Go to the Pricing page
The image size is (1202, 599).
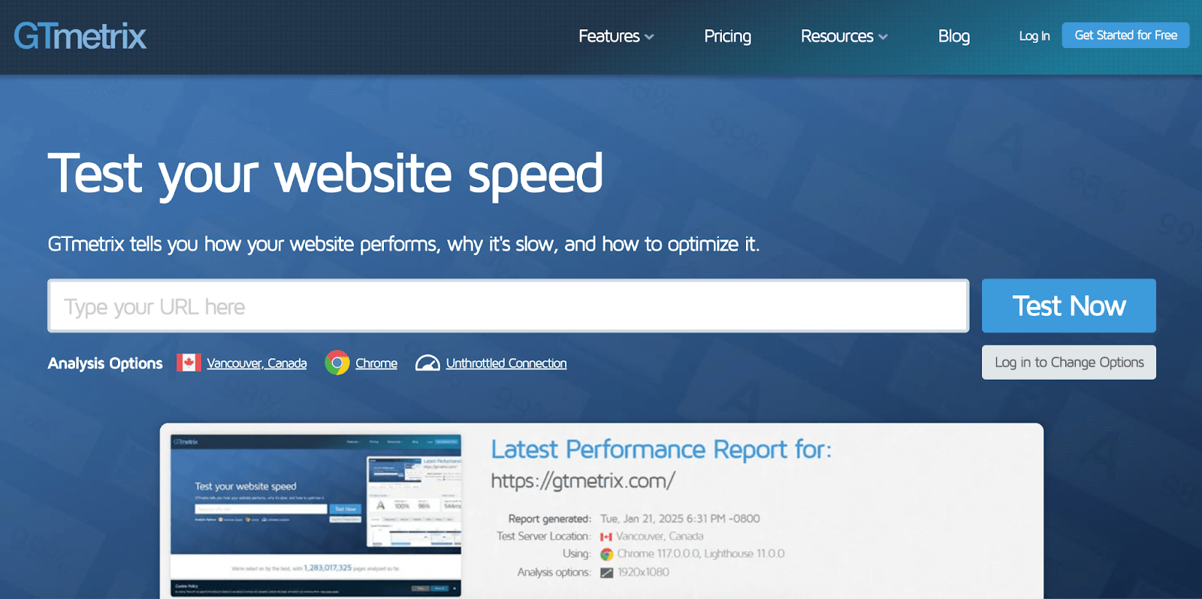pos(727,36)
